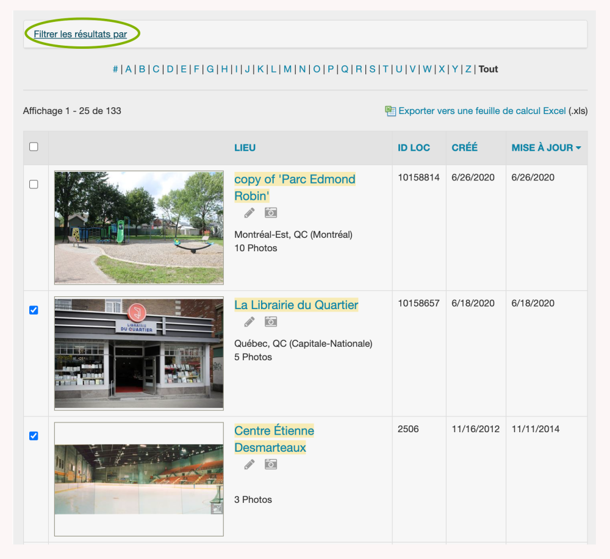The width and height of the screenshot is (610, 559).
Task: Filter locations by letter P
Action: (331, 69)
